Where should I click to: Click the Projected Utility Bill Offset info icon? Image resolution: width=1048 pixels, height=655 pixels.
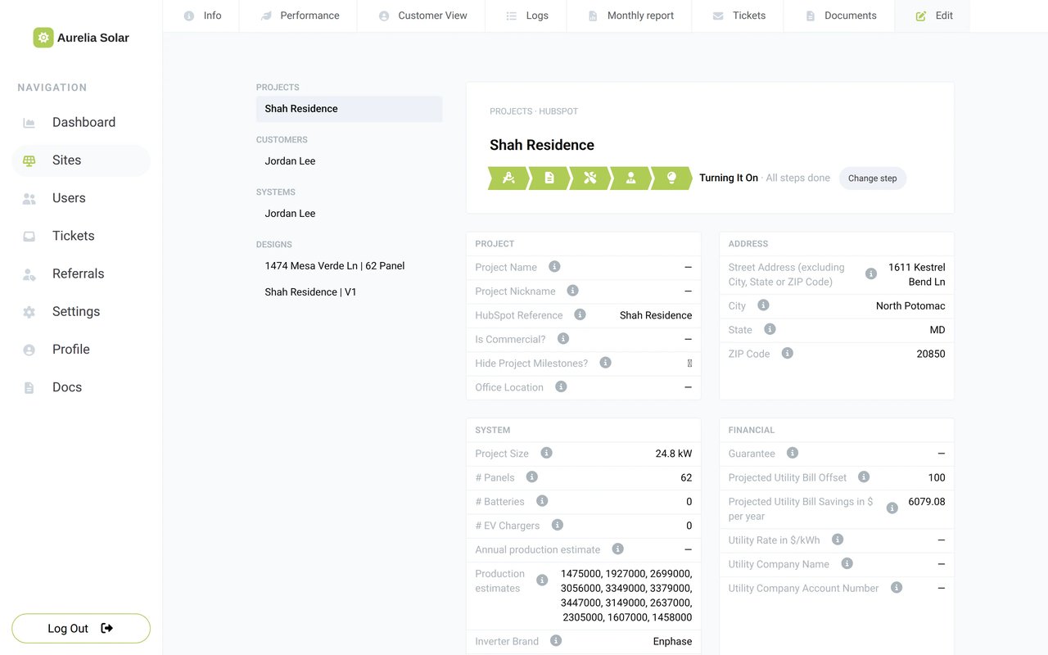(864, 477)
